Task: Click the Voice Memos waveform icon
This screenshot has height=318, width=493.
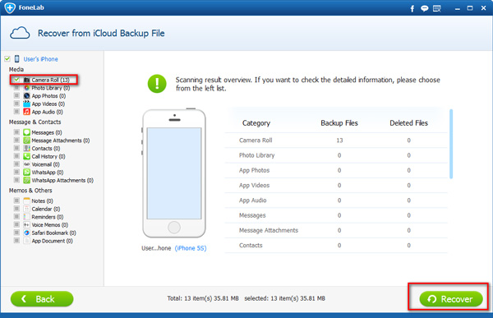Action: tap(27, 224)
